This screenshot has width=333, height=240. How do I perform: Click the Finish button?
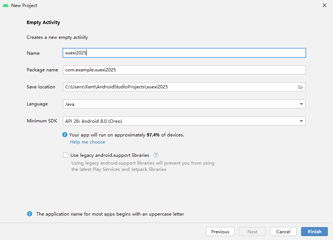point(314,231)
